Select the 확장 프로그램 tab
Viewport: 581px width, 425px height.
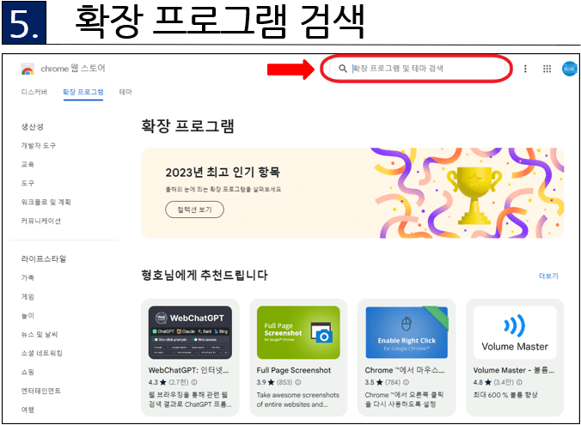83,92
